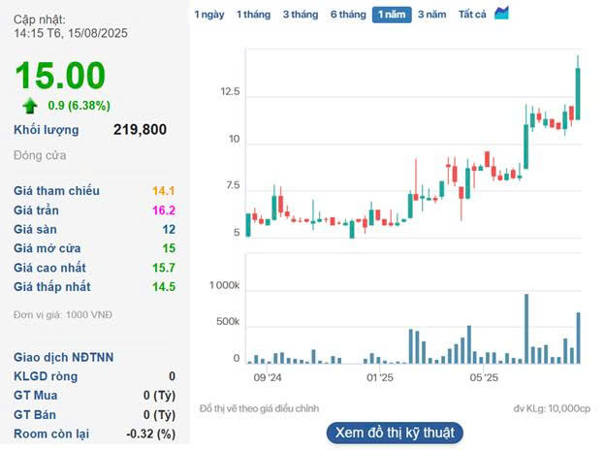This screenshot has height=451, width=605.
Task: Choose the 6 tháng time range
Action: 347,15
